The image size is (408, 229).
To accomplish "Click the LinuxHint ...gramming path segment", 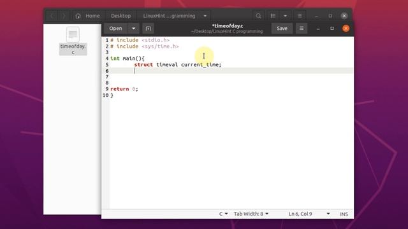I will [169, 16].
